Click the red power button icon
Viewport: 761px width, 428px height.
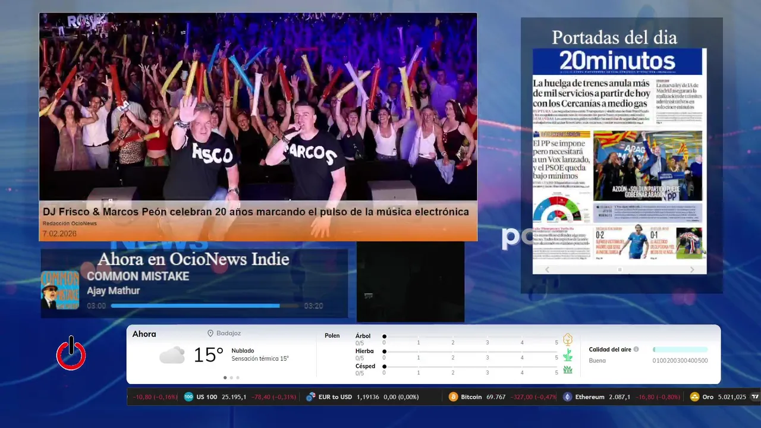pyautogui.click(x=71, y=353)
